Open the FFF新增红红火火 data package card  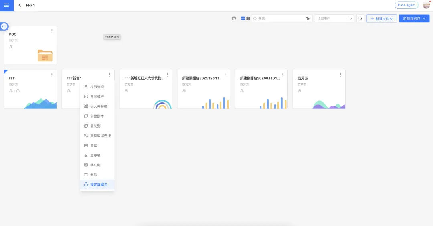click(146, 89)
